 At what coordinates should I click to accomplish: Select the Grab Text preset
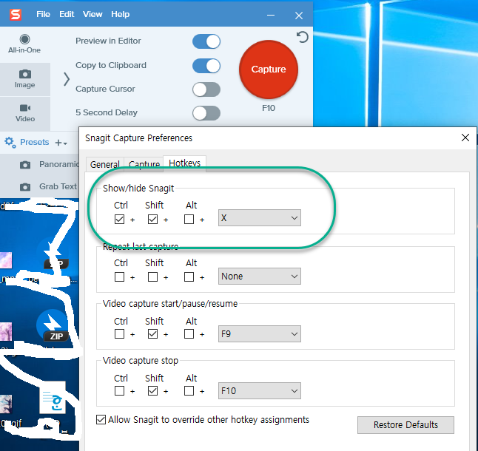[x=58, y=186]
